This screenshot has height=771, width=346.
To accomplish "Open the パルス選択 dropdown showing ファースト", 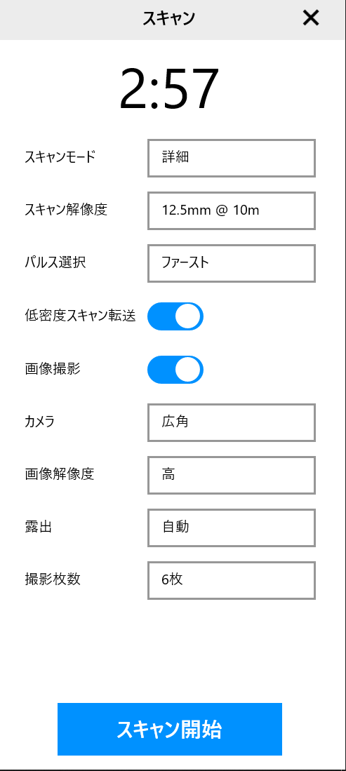I will pyautogui.click(x=232, y=263).
